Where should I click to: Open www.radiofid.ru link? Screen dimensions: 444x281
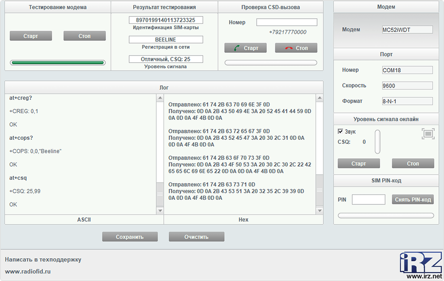click(x=28, y=271)
